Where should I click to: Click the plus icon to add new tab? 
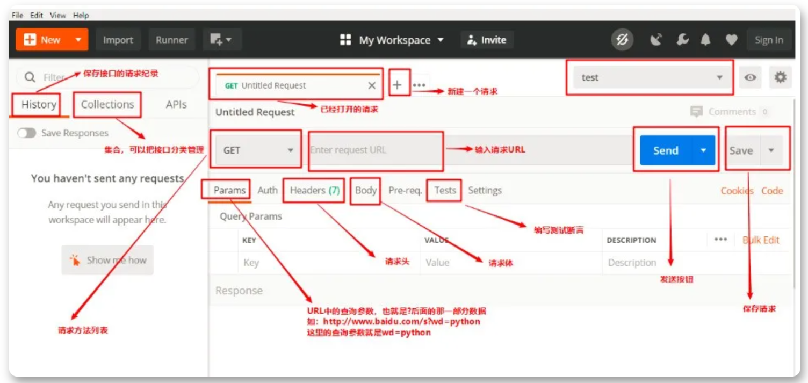point(397,85)
